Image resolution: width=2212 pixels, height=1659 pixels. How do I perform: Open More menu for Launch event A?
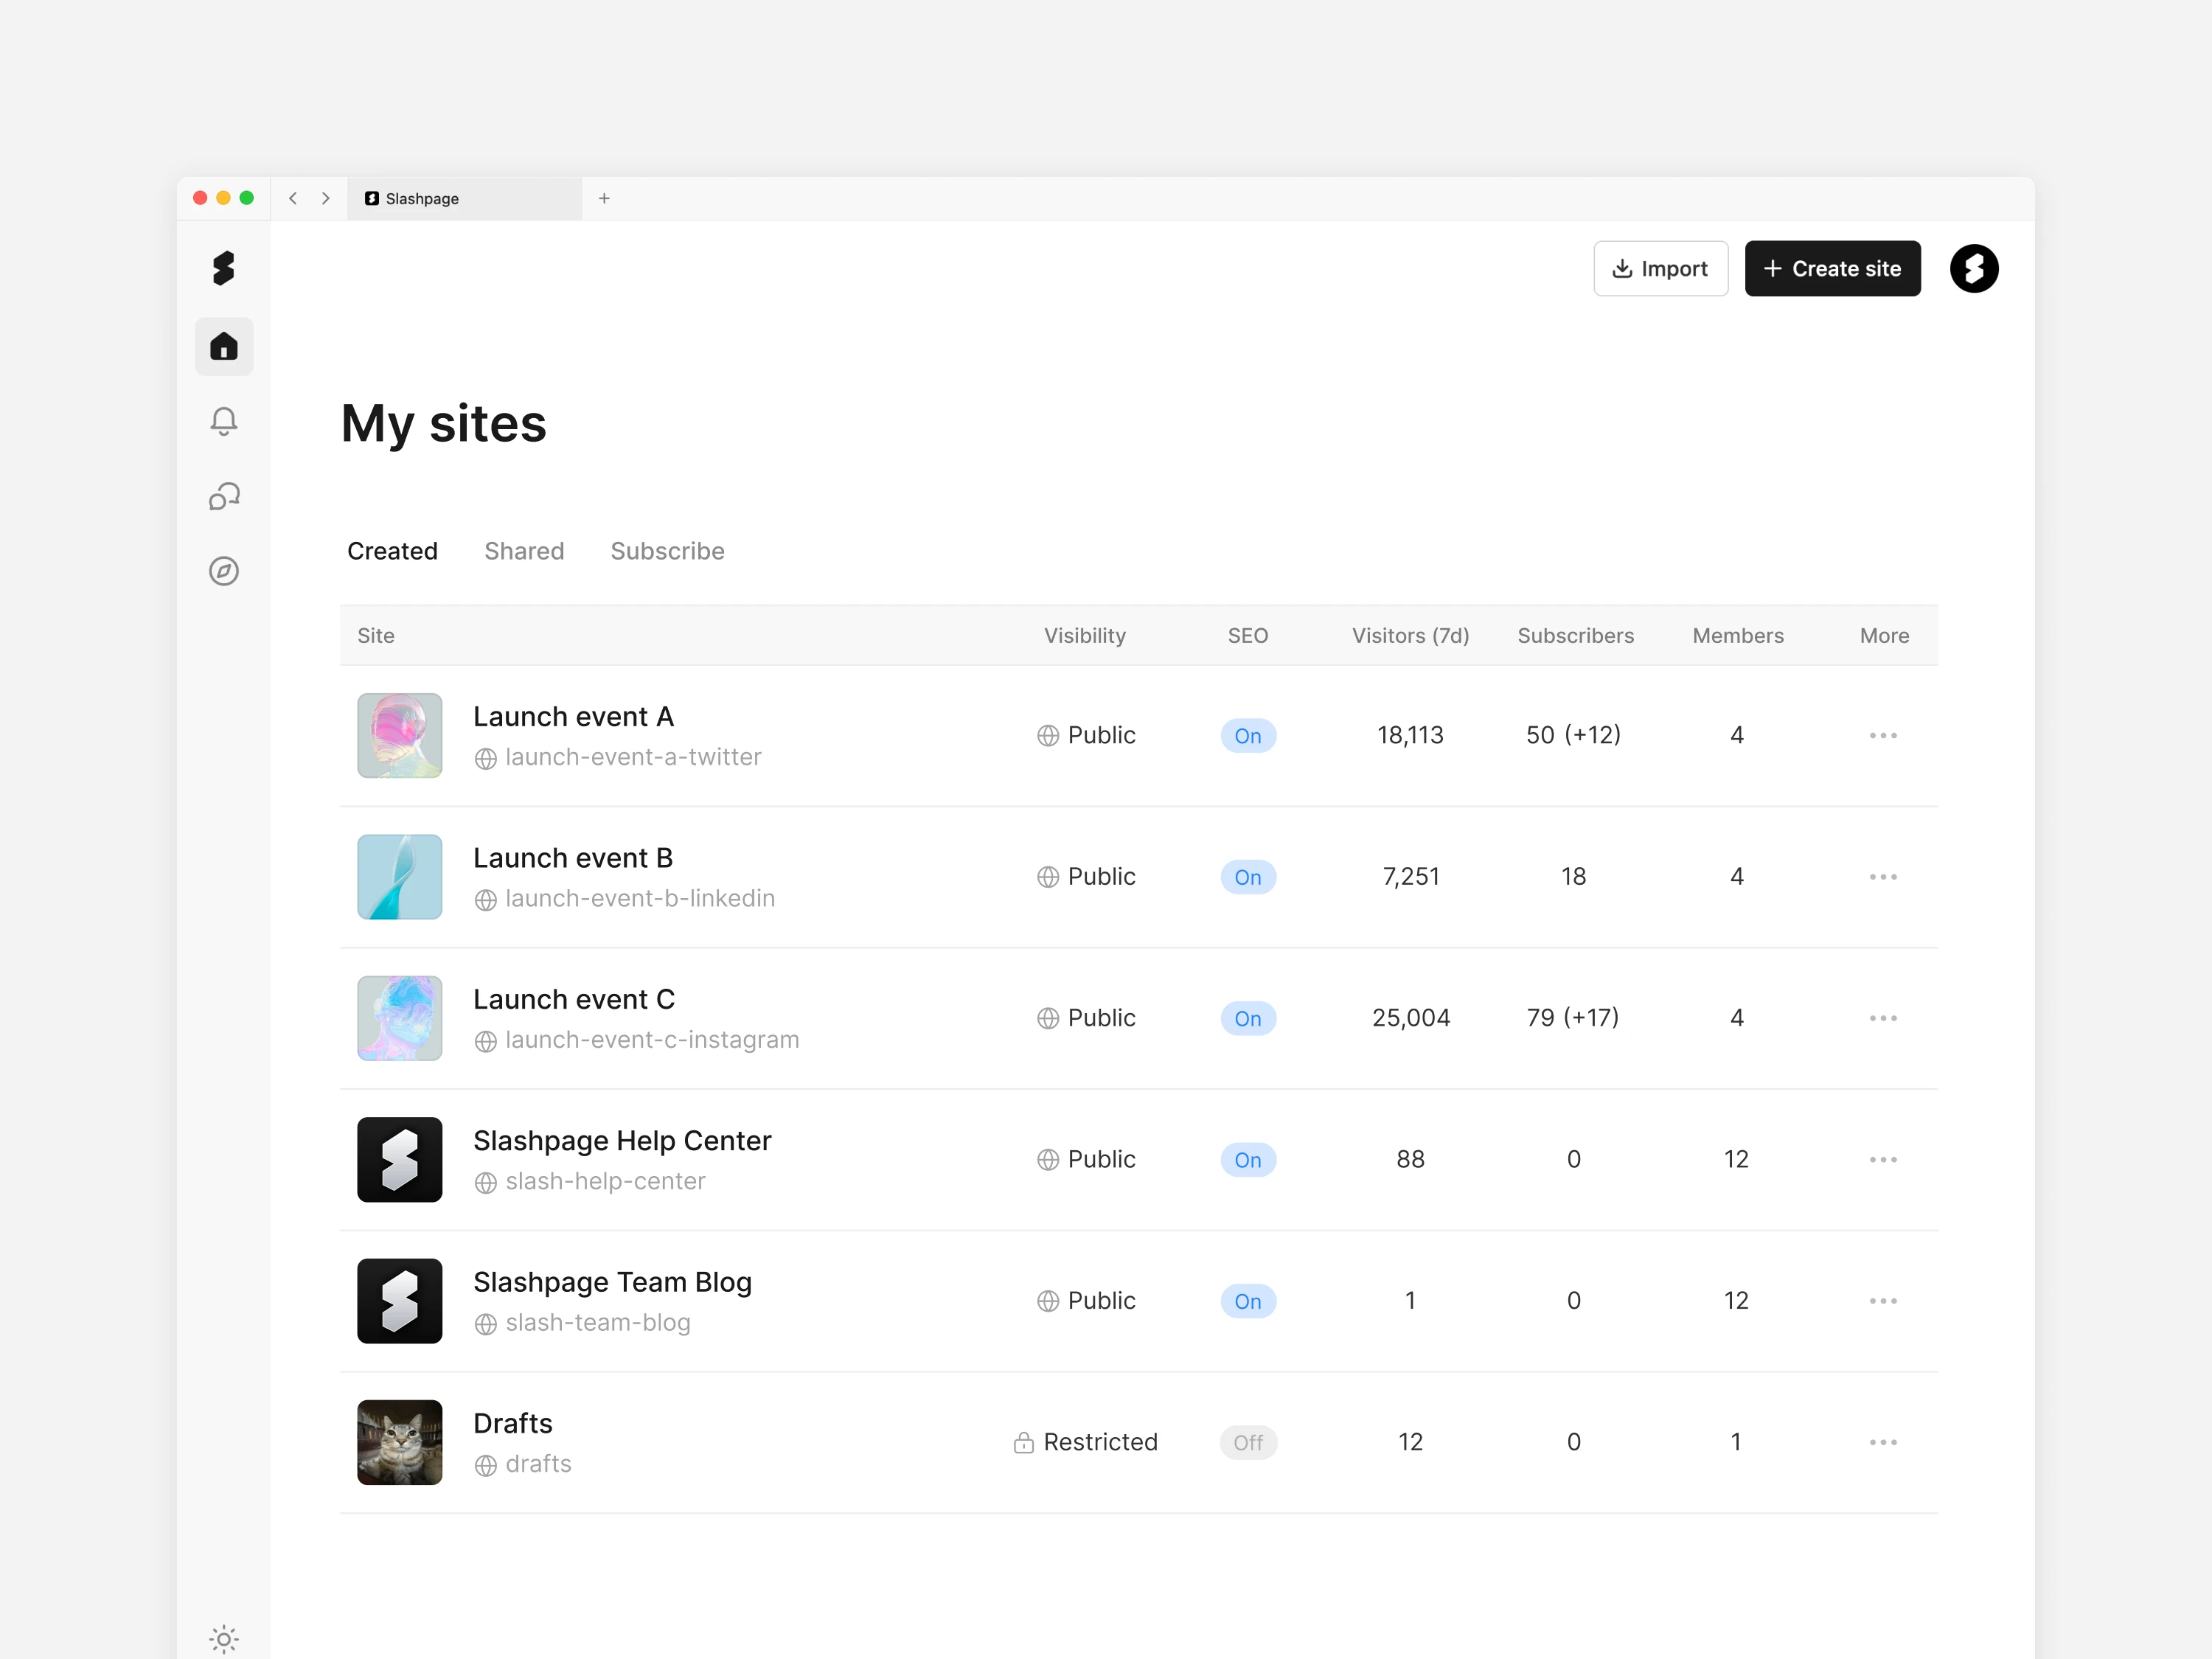pos(1883,735)
